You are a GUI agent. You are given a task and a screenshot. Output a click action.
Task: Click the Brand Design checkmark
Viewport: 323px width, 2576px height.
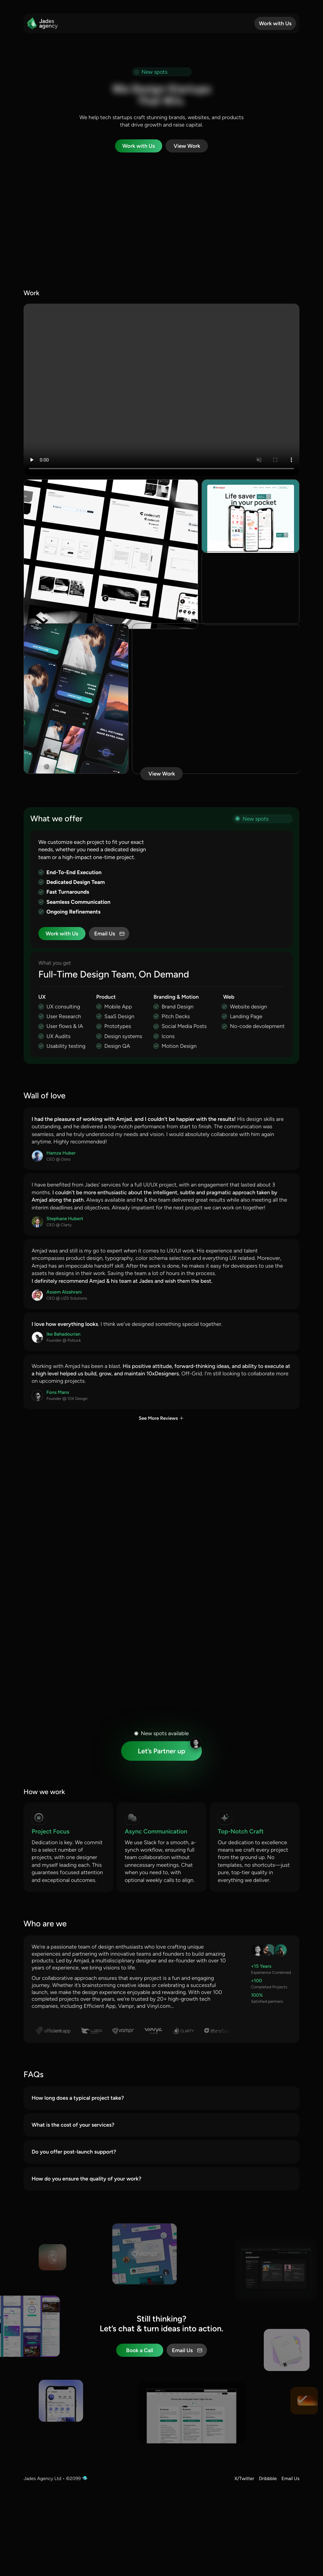click(x=156, y=1007)
